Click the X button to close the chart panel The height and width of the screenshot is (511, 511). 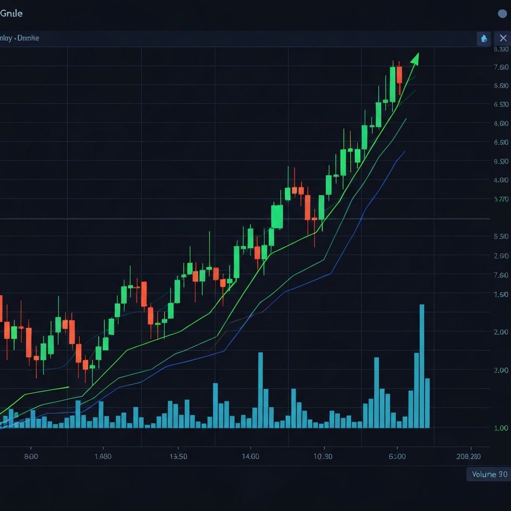pyautogui.click(x=504, y=38)
